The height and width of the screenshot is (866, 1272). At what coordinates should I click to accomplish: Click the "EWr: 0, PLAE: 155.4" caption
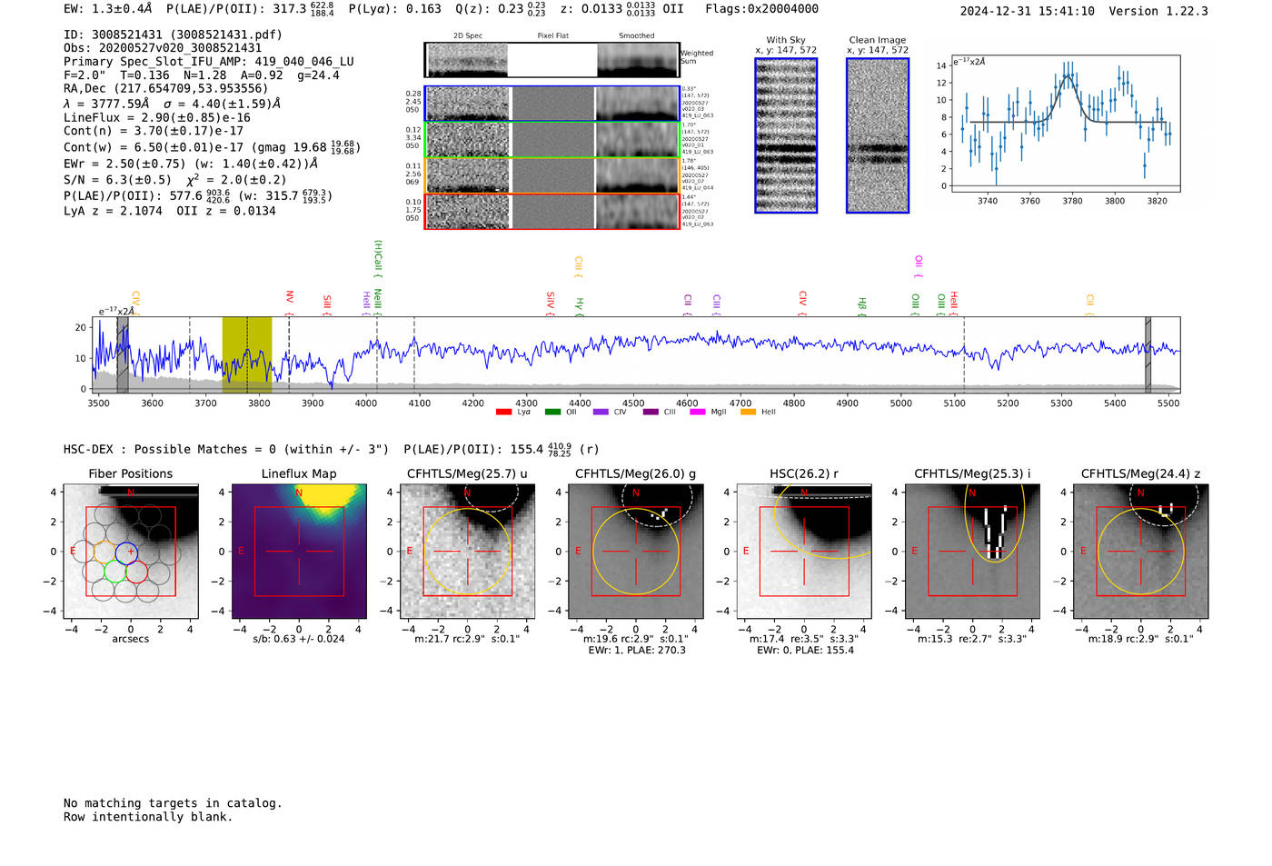(x=805, y=651)
